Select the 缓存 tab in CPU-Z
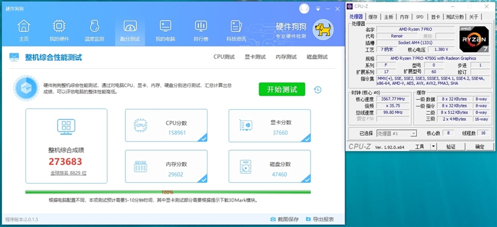 click(373, 17)
